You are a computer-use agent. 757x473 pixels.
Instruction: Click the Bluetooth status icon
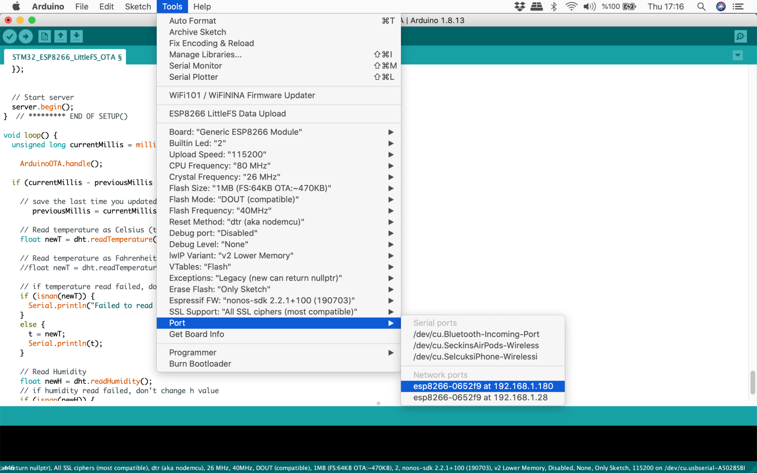(554, 7)
